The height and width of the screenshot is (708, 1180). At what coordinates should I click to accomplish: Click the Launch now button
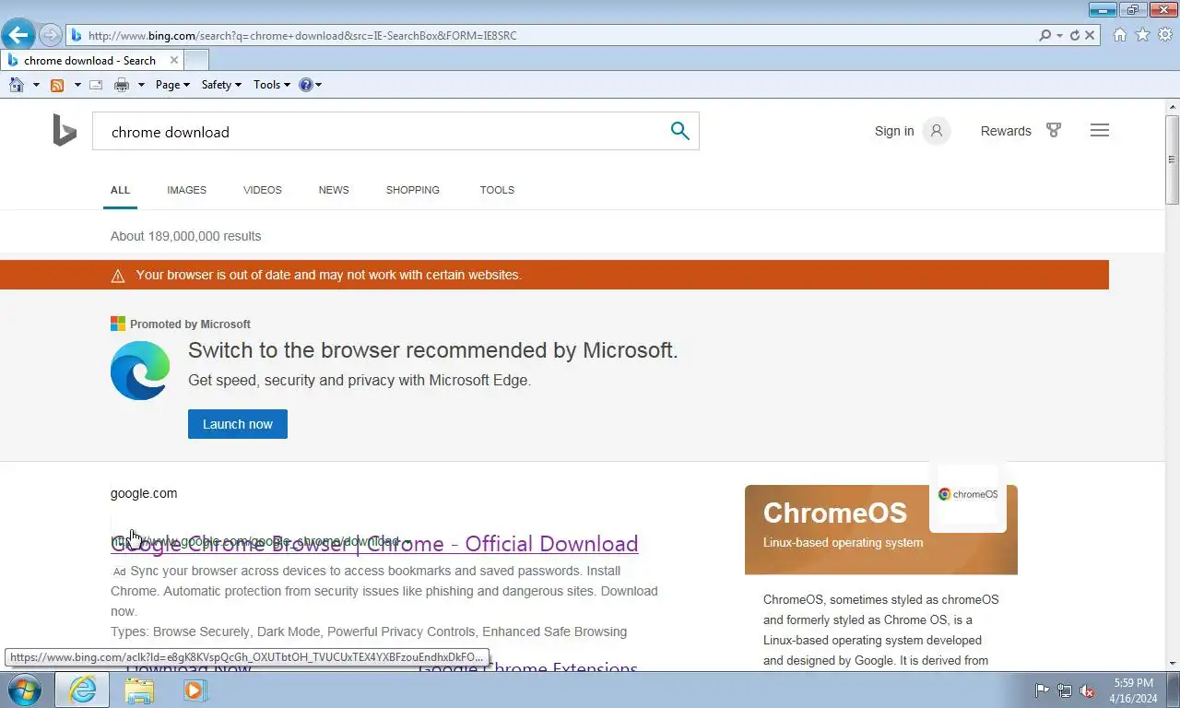pyautogui.click(x=238, y=424)
